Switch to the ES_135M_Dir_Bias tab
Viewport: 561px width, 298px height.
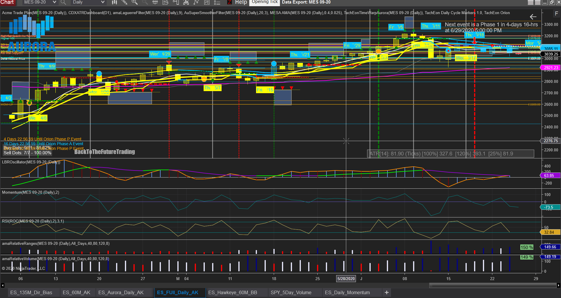(31, 292)
